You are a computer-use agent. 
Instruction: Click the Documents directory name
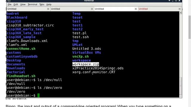tap(16, 64)
